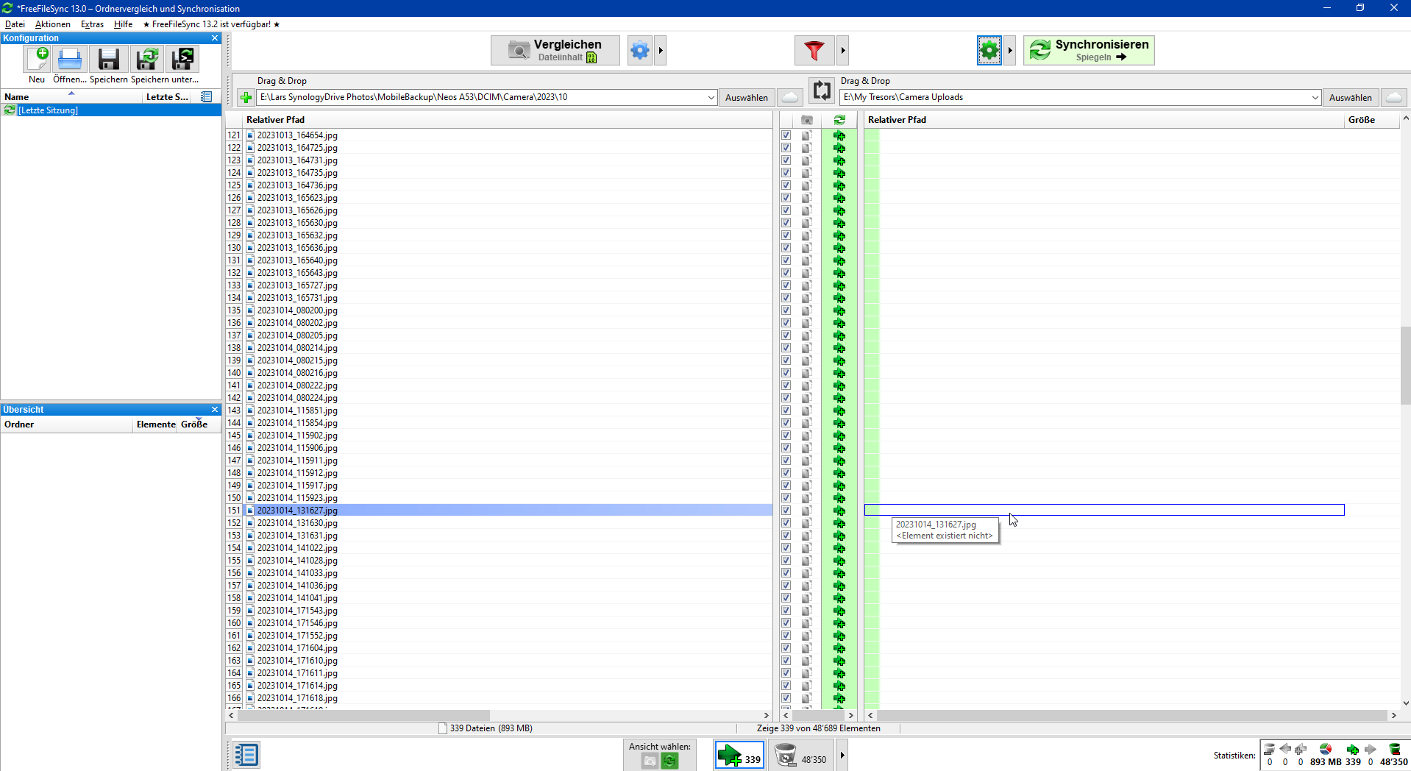The image size is (1411, 771).
Task: Open the Extras menu
Action: [92, 24]
